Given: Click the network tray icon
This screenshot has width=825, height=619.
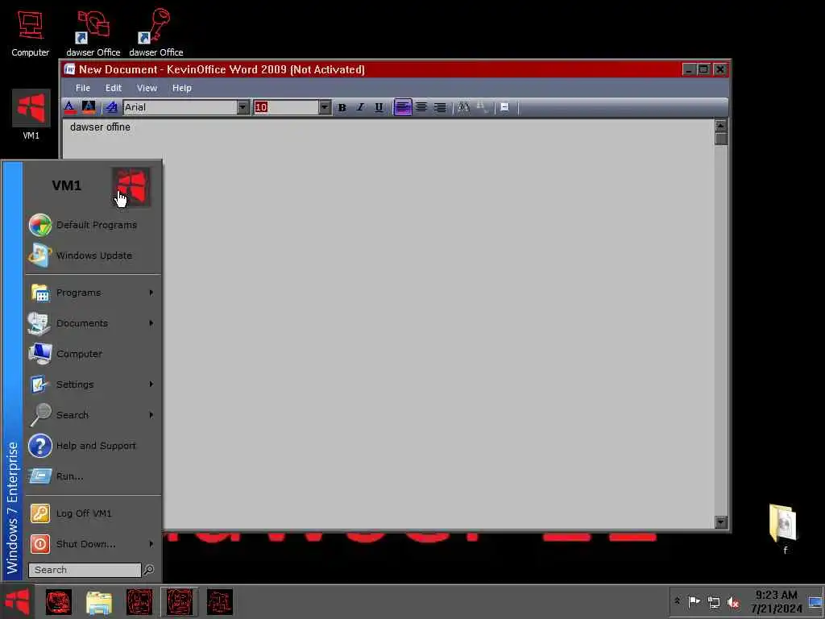Looking at the screenshot, I should (x=714, y=601).
